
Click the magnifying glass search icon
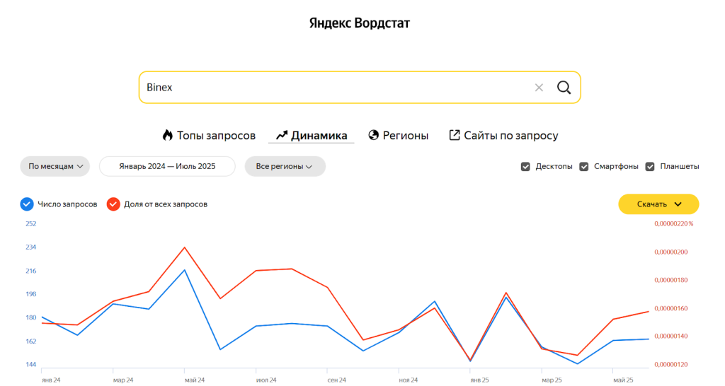tap(564, 88)
